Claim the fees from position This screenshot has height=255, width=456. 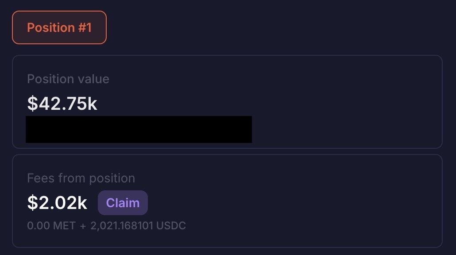click(x=123, y=203)
